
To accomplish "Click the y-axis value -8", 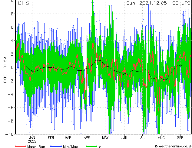I will [x=11, y=121].
